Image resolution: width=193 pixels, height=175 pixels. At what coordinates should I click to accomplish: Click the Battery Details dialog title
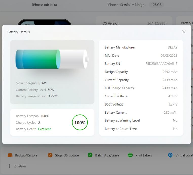point(18,32)
